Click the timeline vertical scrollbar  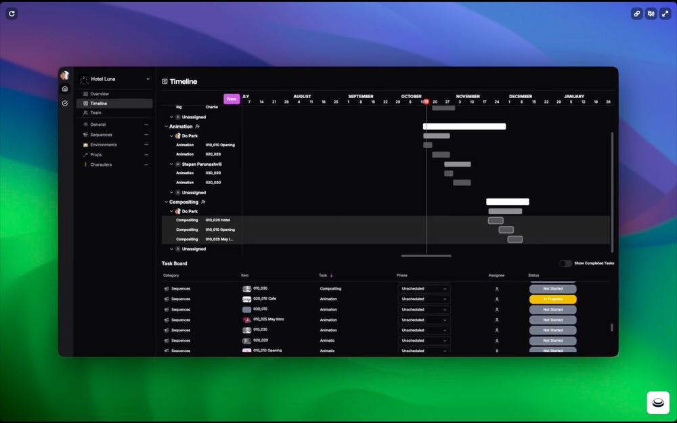coord(612,192)
